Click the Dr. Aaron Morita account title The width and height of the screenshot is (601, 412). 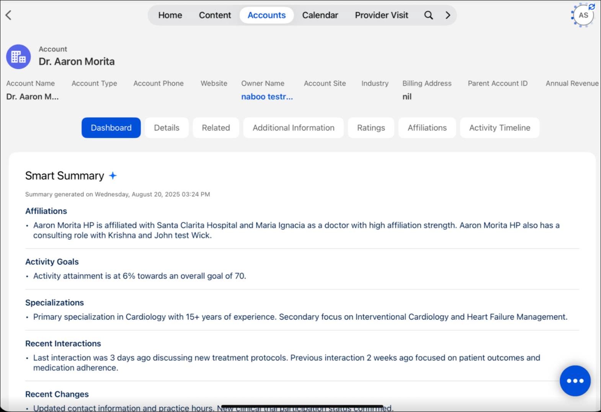click(77, 62)
